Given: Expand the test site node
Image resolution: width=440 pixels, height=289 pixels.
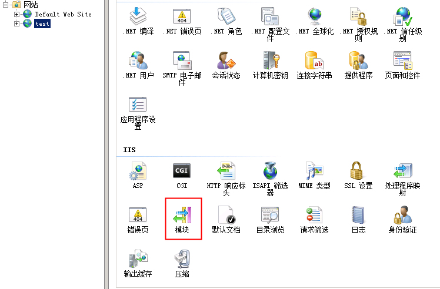Looking at the screenshot, I should (x=17, y=23).
